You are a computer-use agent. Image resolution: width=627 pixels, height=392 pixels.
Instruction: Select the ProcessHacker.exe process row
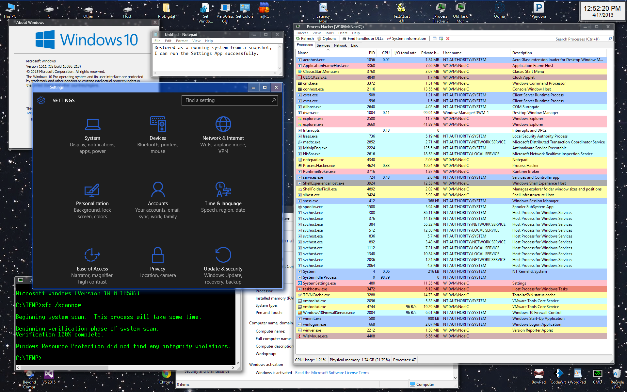(451, 166)
